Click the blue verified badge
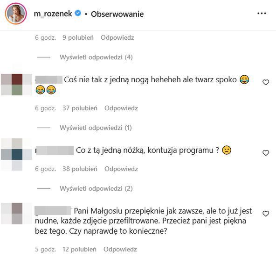 pyautogui.click(x=78, y=14)
